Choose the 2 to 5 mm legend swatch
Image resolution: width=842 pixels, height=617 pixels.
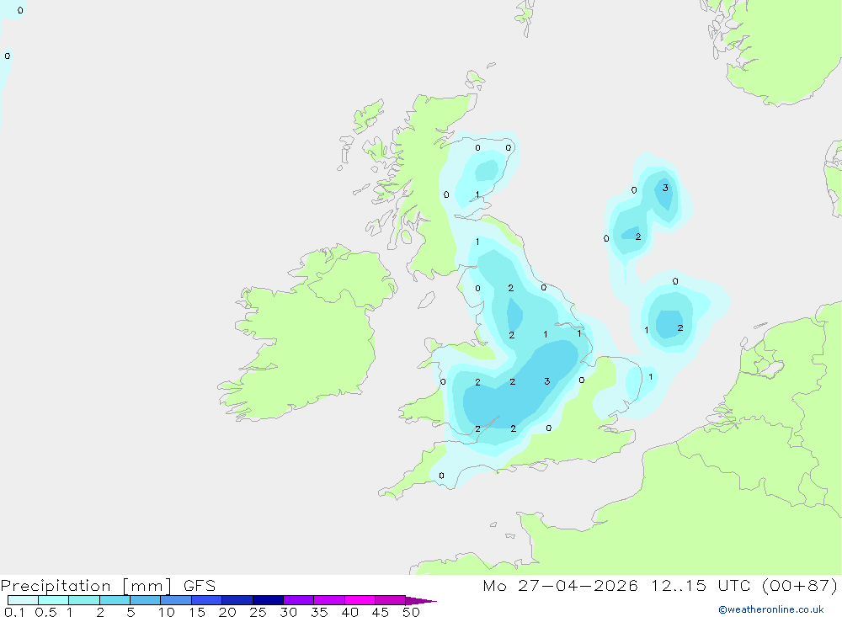115,600
